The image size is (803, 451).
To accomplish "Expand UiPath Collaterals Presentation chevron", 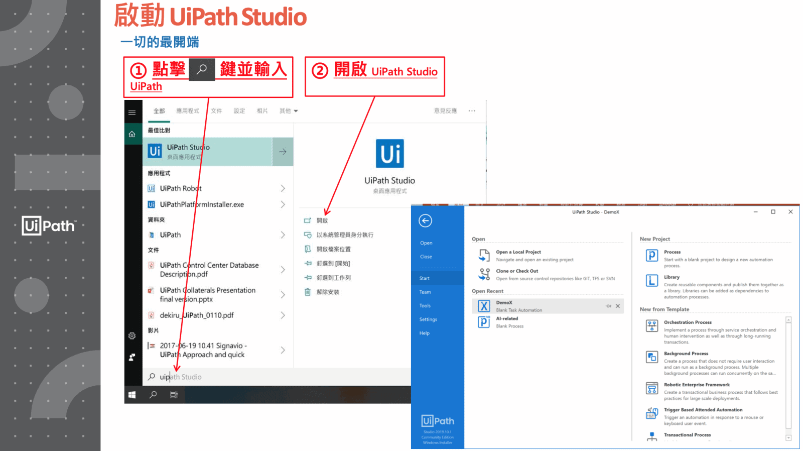I will 283,295.
